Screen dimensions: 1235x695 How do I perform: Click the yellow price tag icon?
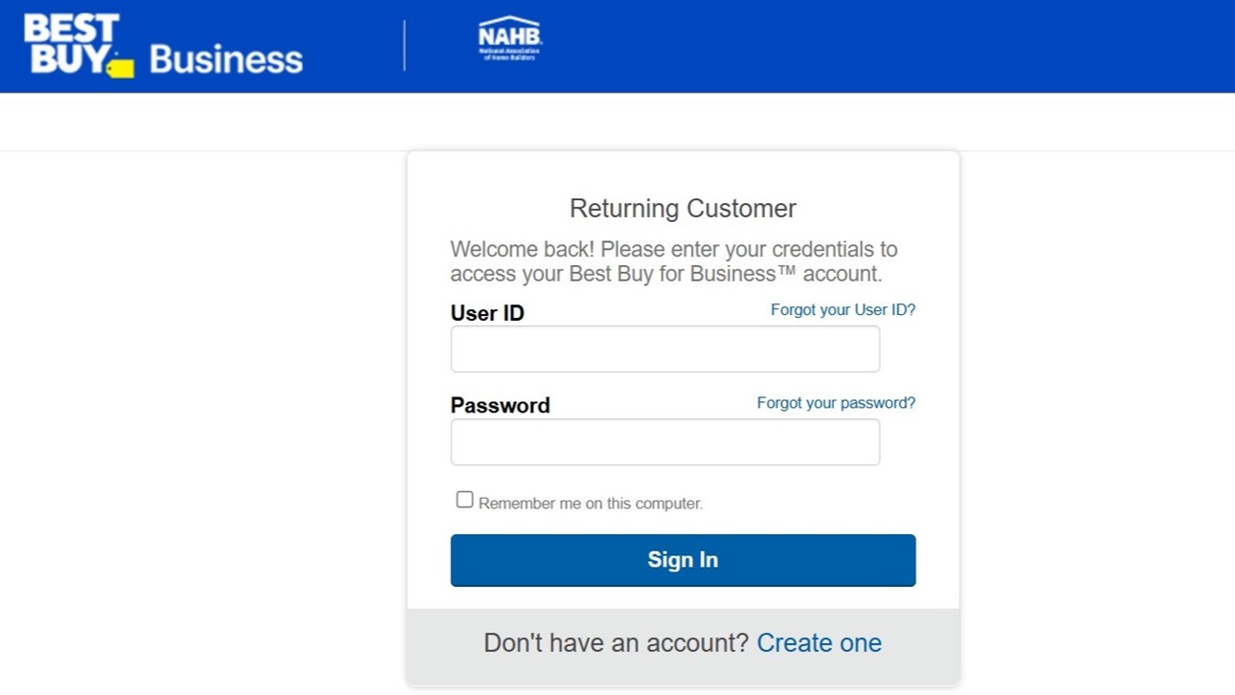(x=121, y=68)
